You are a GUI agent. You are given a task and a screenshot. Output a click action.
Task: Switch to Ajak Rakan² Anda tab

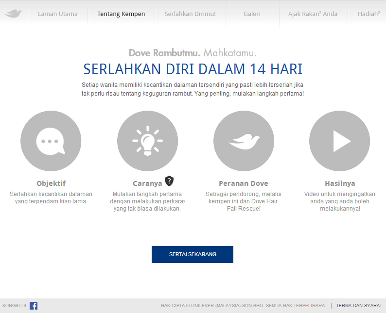click(313, 14)
